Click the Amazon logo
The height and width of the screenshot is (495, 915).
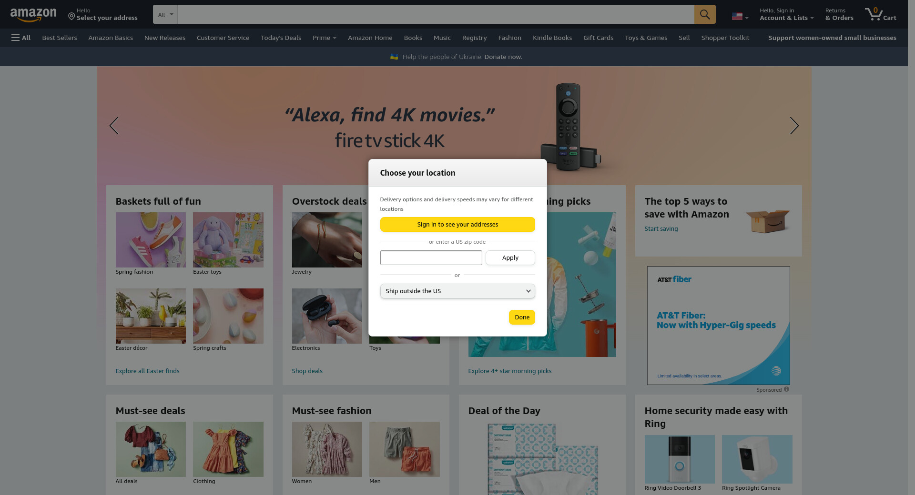point(33,15)
